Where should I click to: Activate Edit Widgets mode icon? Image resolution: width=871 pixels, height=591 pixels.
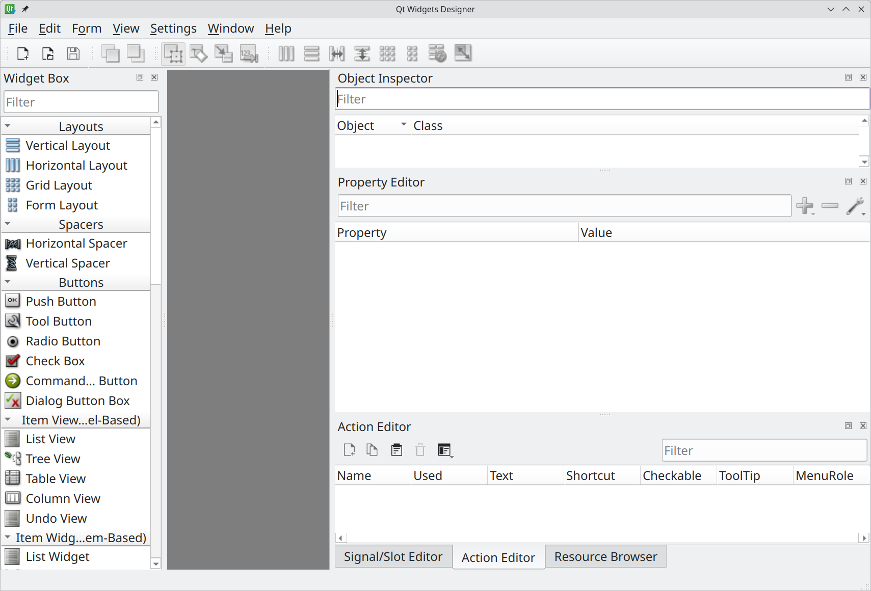[x=174, y=53]
